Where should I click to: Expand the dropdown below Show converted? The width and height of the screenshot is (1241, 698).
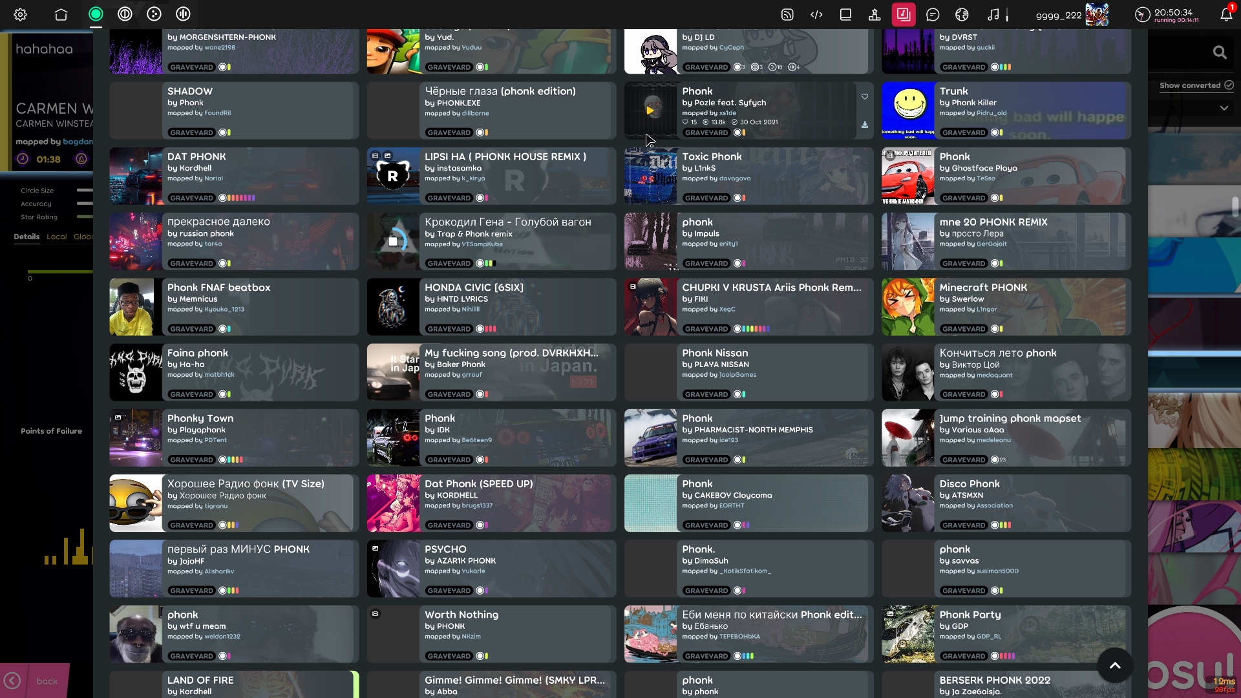pyautogui.click(x=1224, y=108)
